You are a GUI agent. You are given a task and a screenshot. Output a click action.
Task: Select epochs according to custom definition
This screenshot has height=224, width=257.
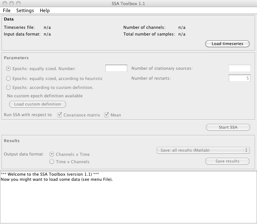coord(8,87)
